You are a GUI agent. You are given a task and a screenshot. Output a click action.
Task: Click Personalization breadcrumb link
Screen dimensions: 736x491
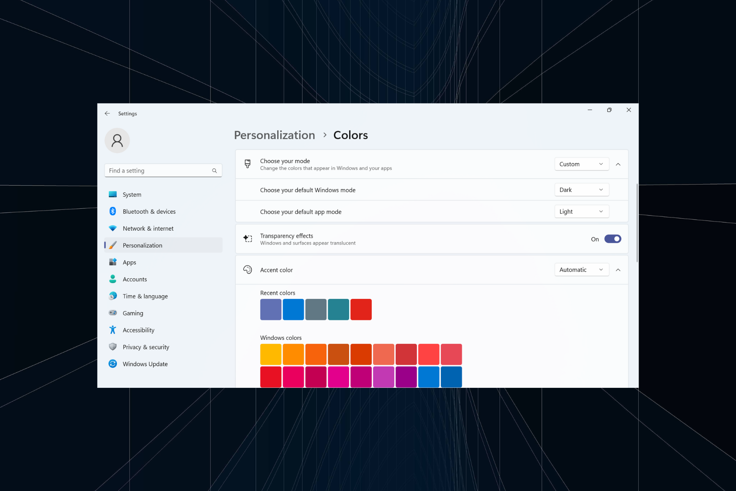[274, 135]
